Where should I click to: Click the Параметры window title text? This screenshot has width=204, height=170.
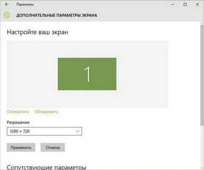(25, 5)
